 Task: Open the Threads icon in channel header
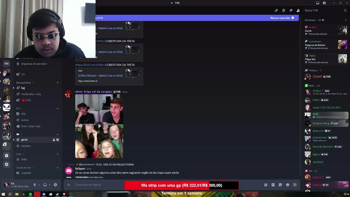[276, 10]
